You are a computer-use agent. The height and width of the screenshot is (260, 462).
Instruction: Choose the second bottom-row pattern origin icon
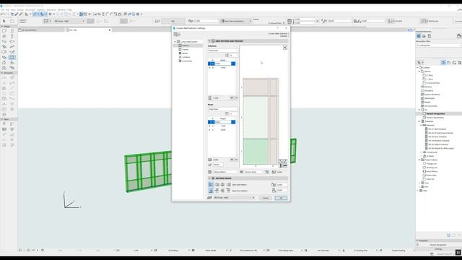pos(217,191)
